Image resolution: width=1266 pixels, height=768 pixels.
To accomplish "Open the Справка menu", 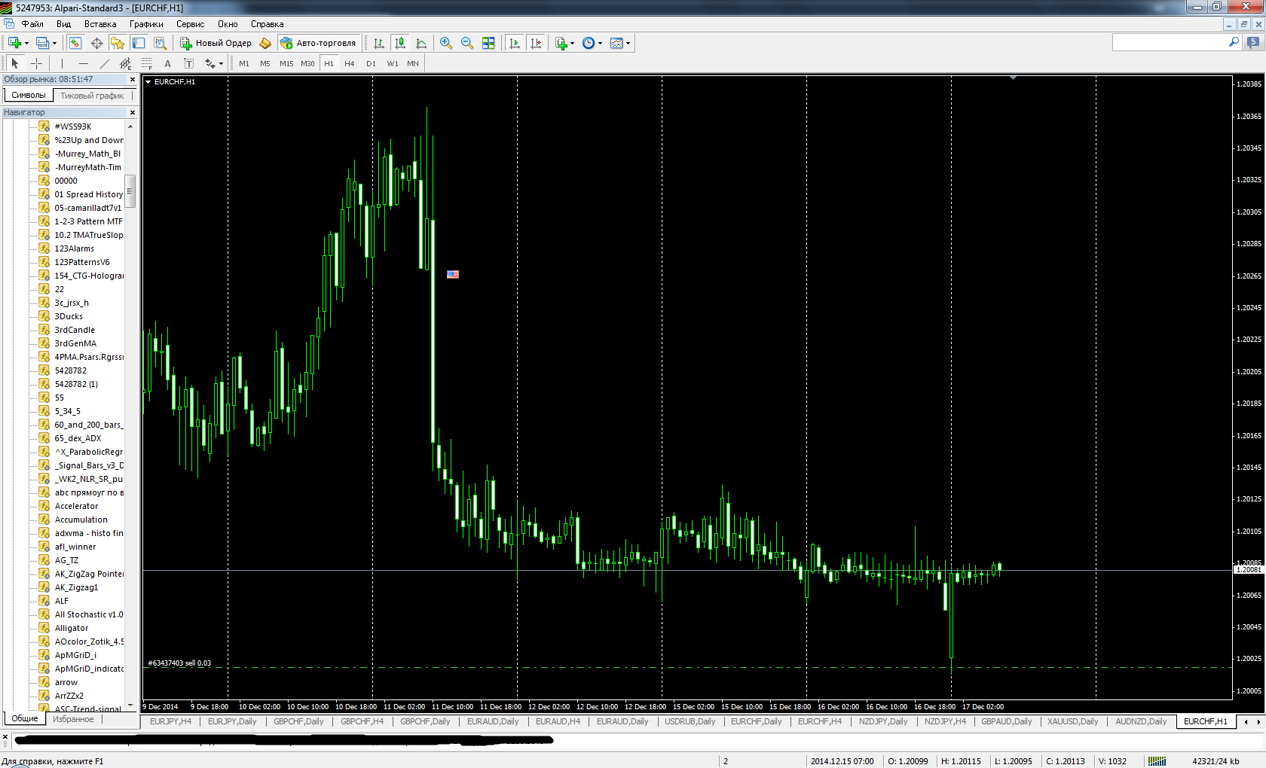I will (268, 24).
